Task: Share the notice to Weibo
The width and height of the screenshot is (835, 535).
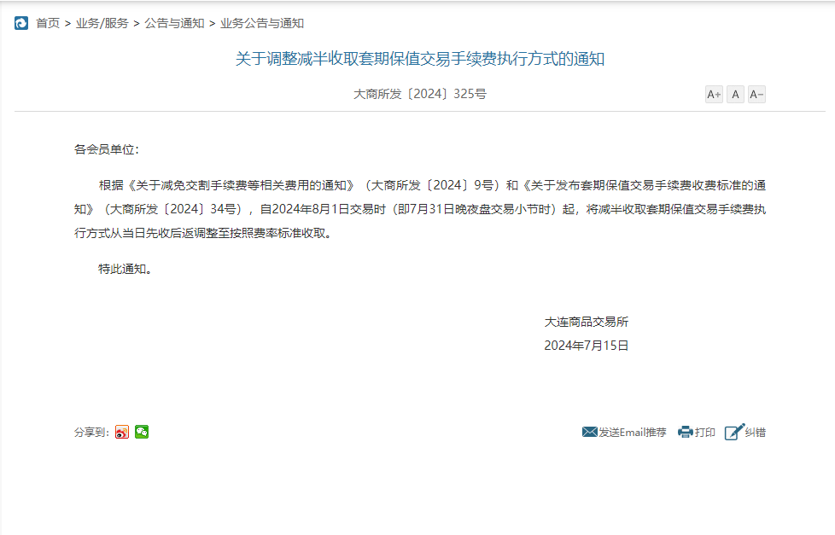Action: tap(122, 432)
